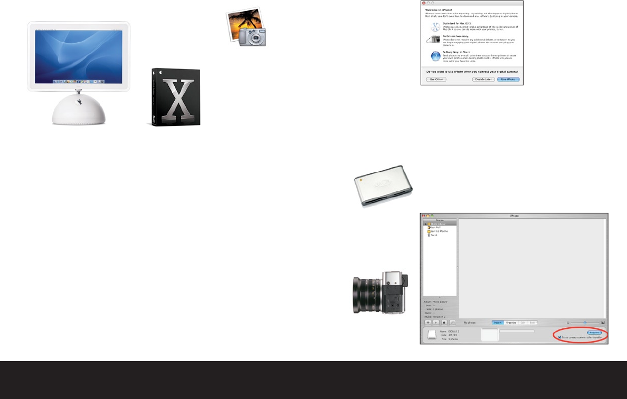Switch to Book mode tab
This screenshot has height=399, width=627.
point(532,323)
